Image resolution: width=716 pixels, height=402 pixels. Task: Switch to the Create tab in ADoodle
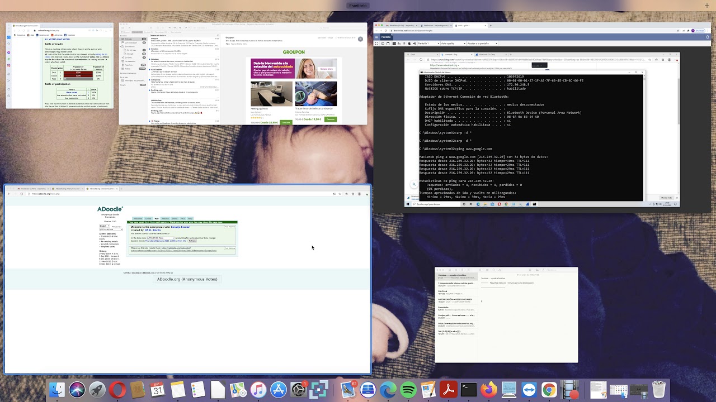[x=148, y=218]
